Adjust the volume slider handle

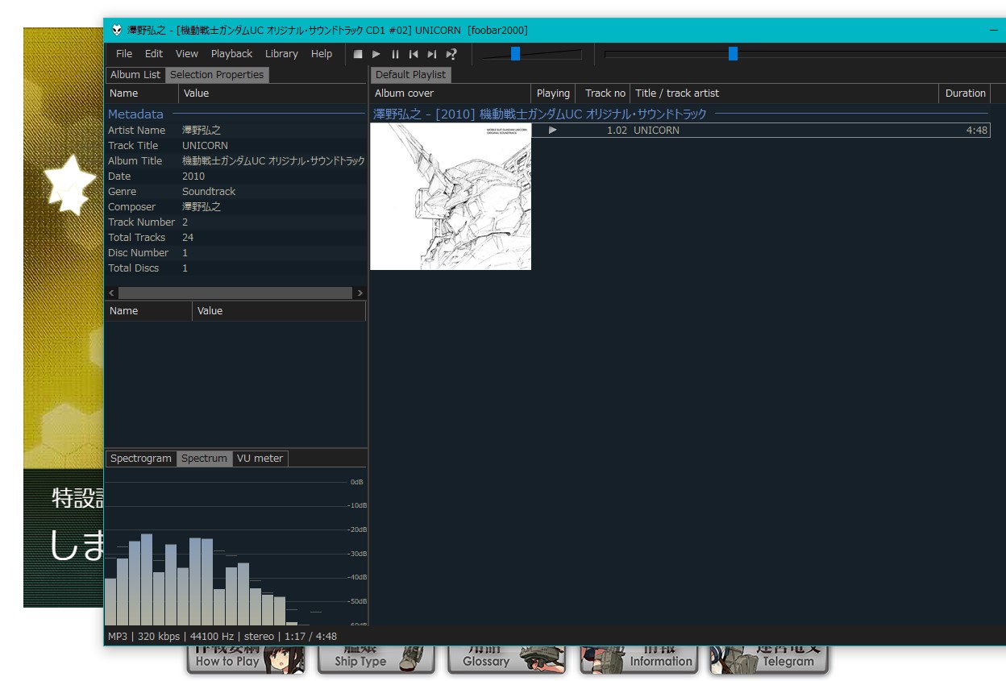(x=515, y=53)
